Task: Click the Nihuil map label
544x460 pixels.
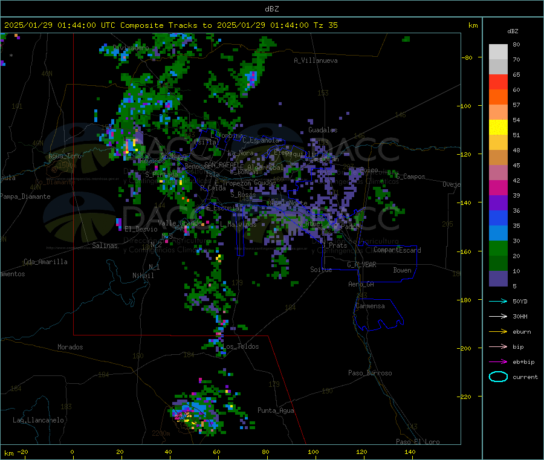Action: (143, 276)
